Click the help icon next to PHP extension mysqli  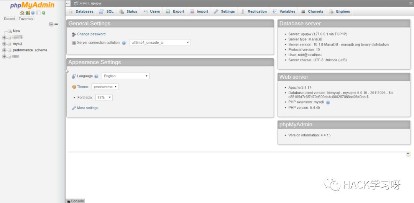tap(328, 102)
